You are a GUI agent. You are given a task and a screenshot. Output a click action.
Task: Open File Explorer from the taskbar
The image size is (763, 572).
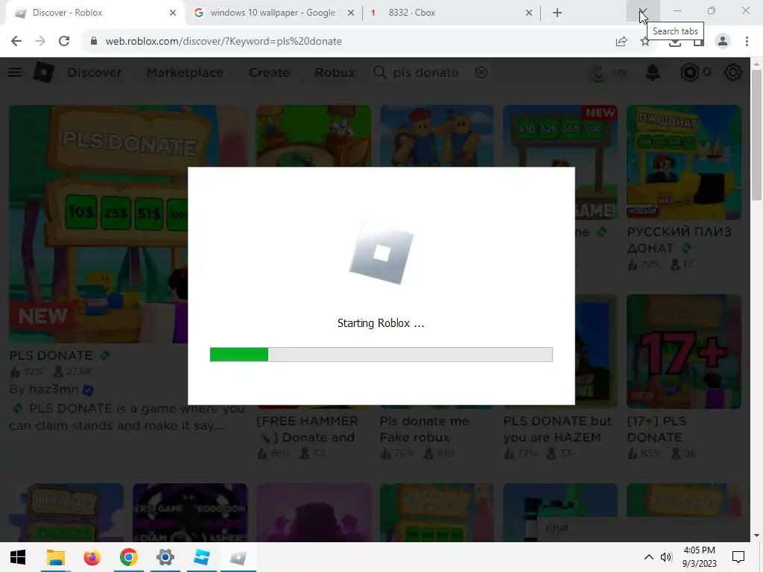pos(55,557)
